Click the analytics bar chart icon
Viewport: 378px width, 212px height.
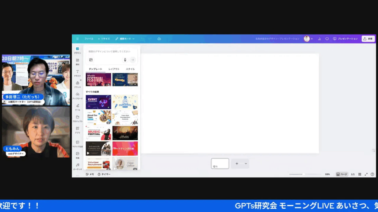319,39
